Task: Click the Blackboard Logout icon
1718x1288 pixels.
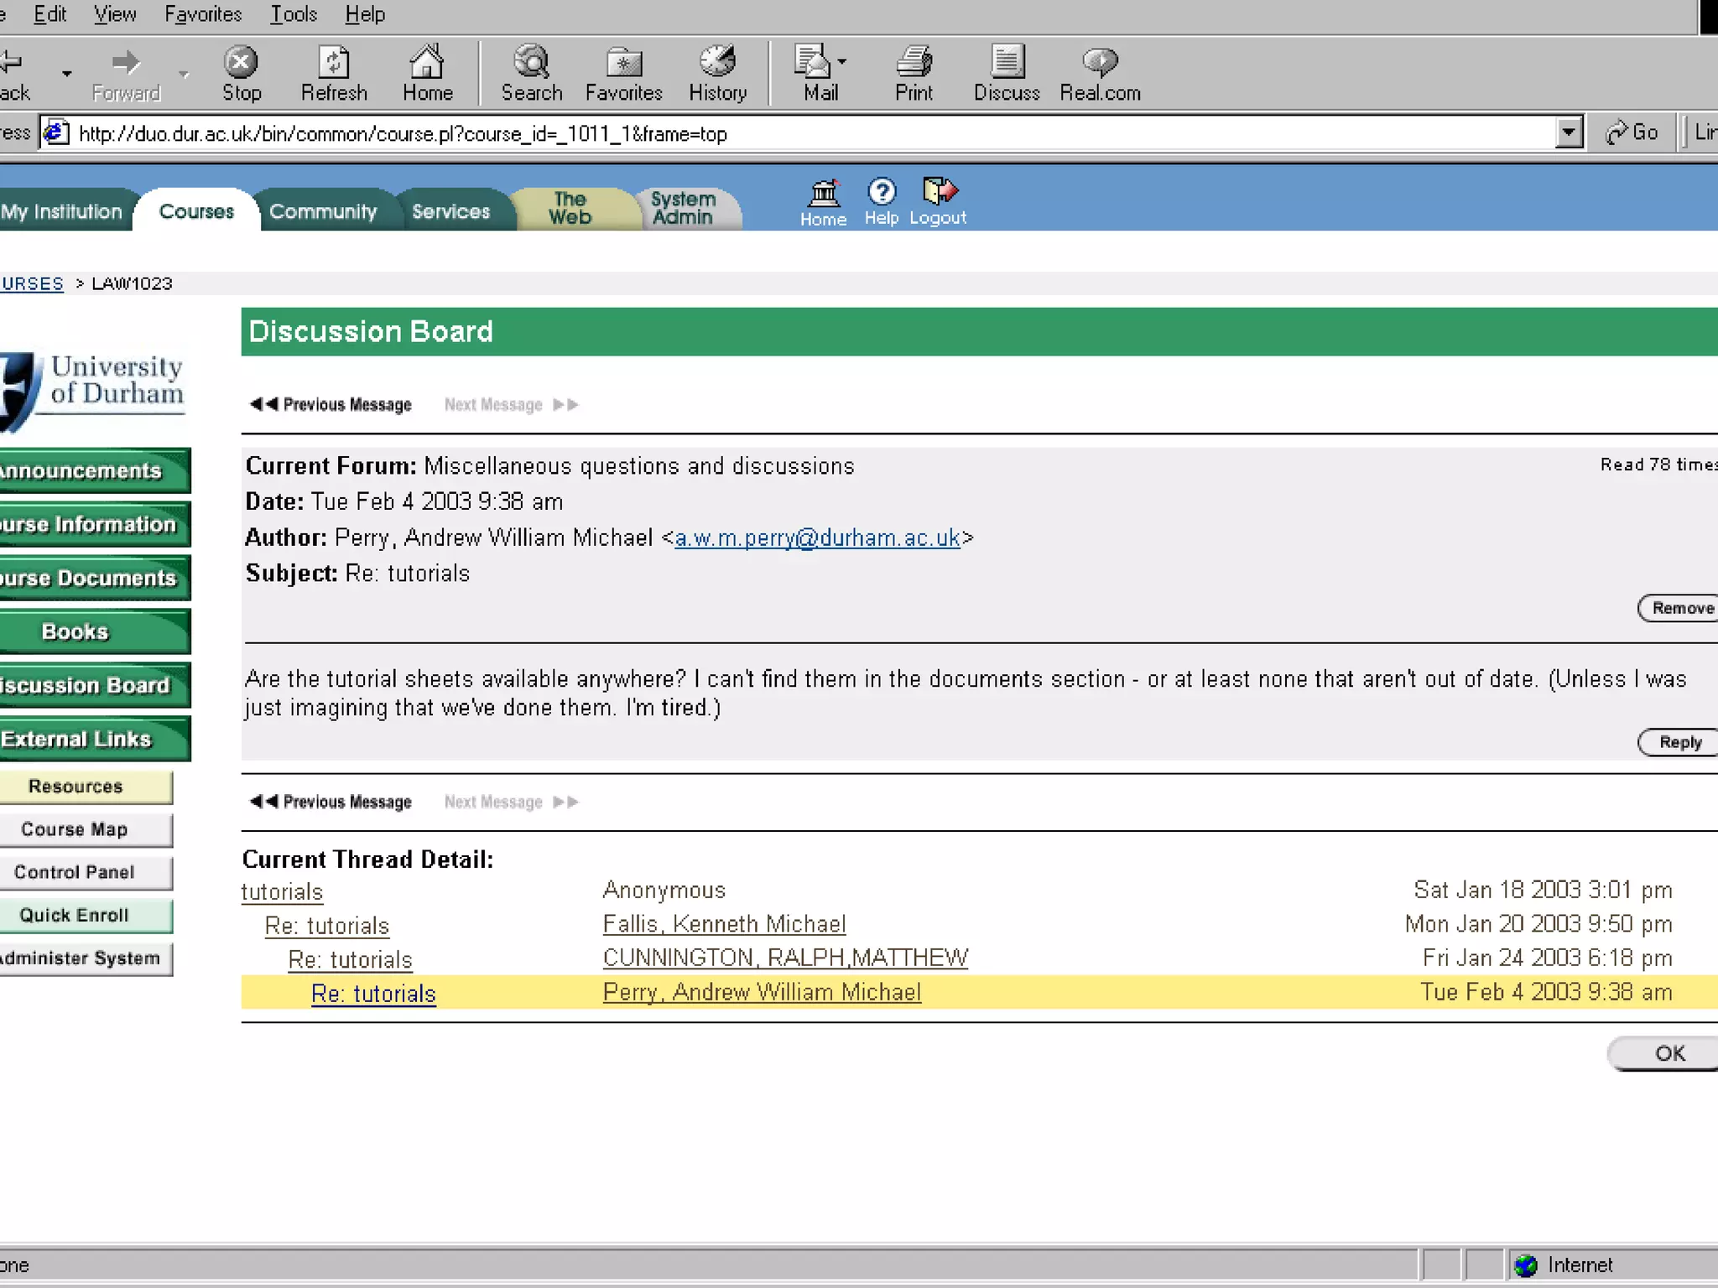Action: [939, 192]
